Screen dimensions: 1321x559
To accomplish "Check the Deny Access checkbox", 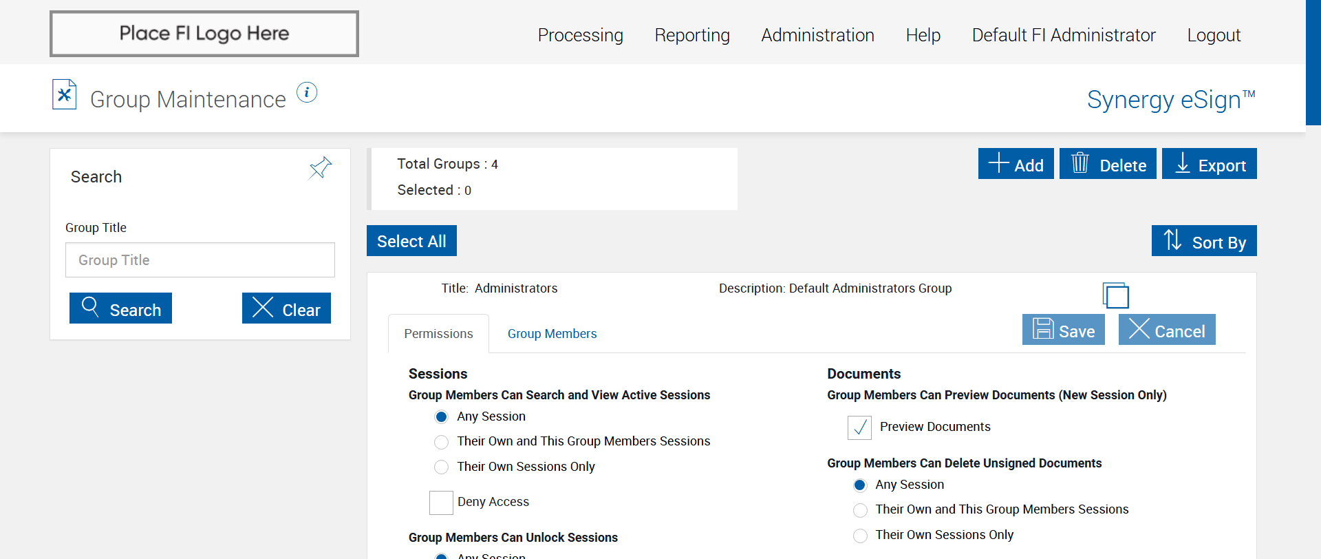I will click(441, 503).
